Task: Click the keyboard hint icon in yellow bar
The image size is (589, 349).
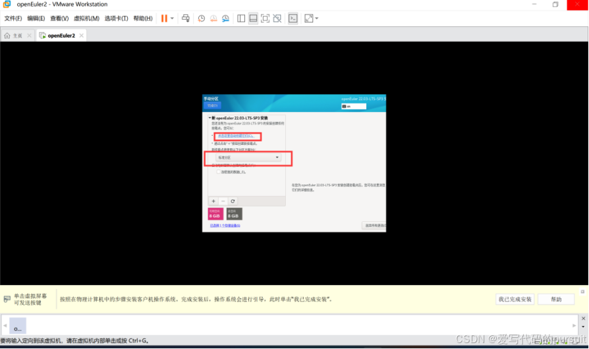Action: point(7,299)
